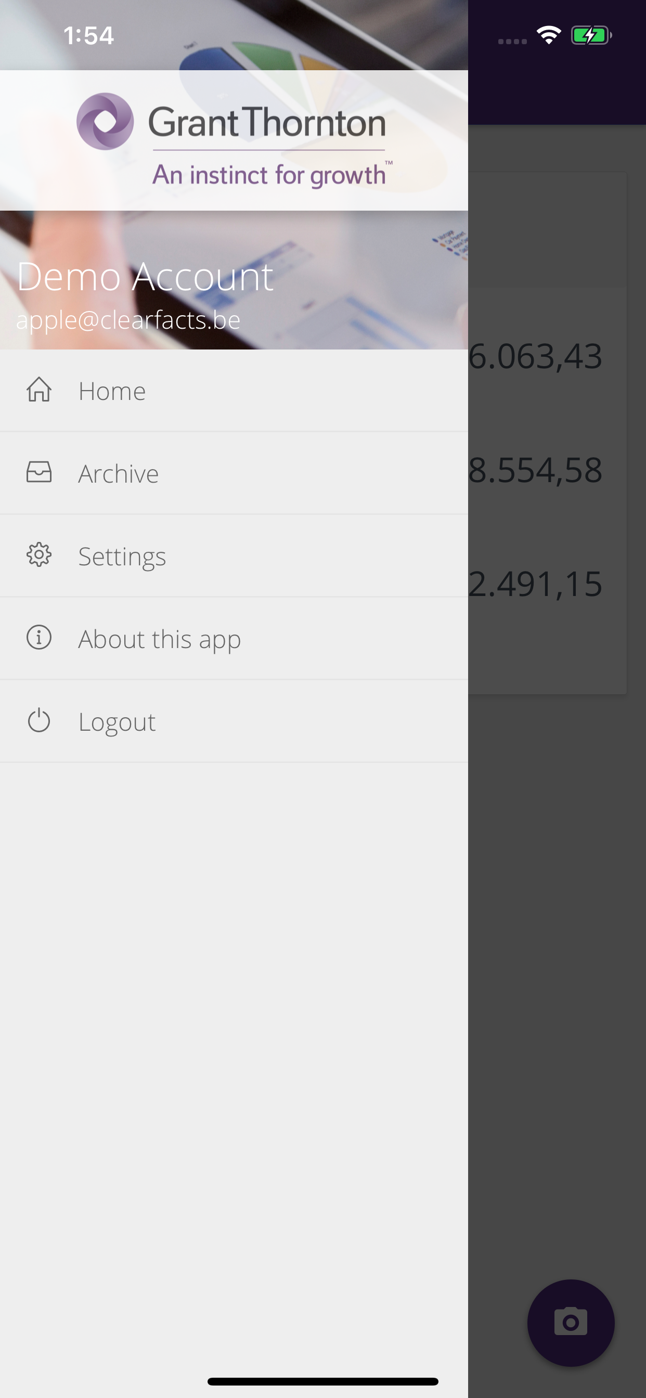Screen dimensions: 646x1398
Task: Open the Home menu item
Action: click(112, 391)
